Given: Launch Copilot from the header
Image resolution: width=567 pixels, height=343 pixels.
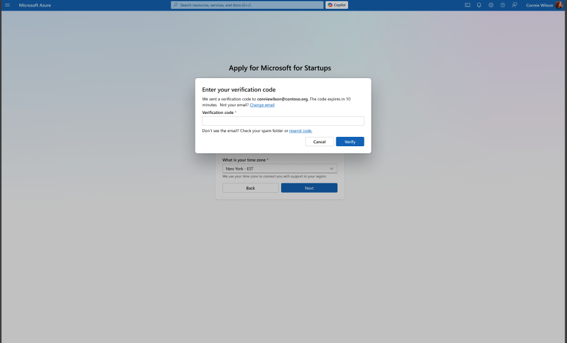Looking at the screenshot, I should coord(337,5).
